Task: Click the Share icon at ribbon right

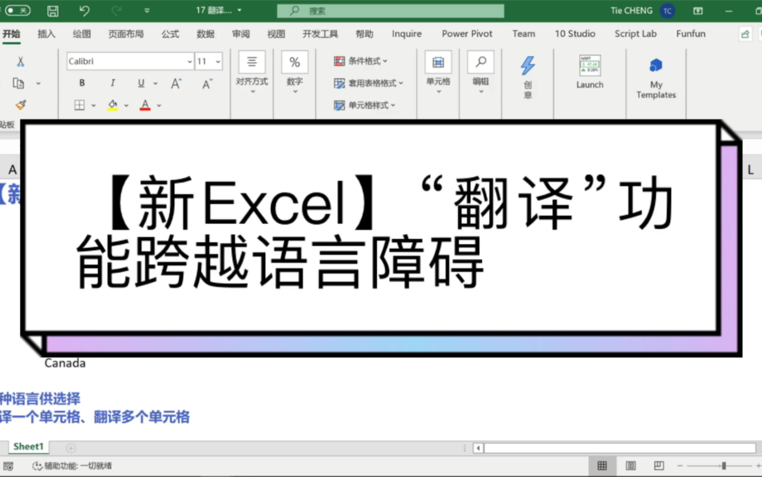Action: point(745,34)
